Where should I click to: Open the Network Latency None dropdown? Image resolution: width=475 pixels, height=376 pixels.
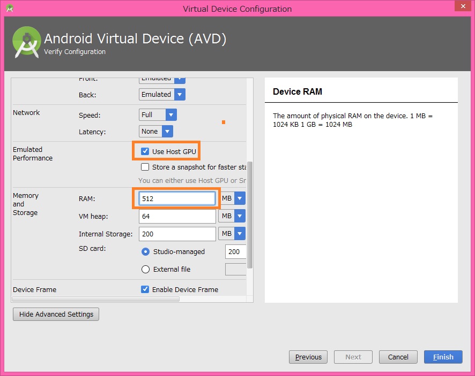(156, 131)
